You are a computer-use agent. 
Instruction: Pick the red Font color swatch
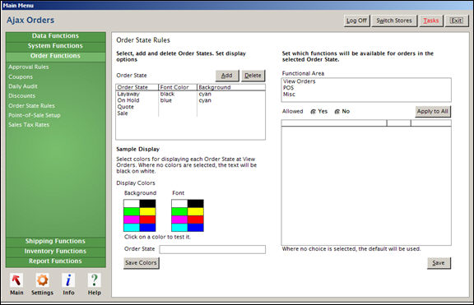click(196, 220)
